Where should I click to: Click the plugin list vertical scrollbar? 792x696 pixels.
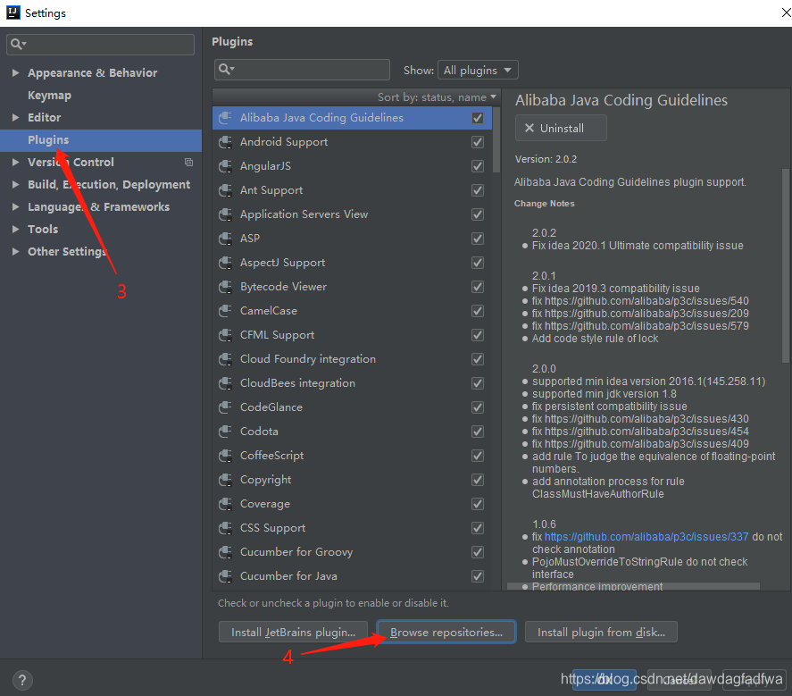click(496, 139)
